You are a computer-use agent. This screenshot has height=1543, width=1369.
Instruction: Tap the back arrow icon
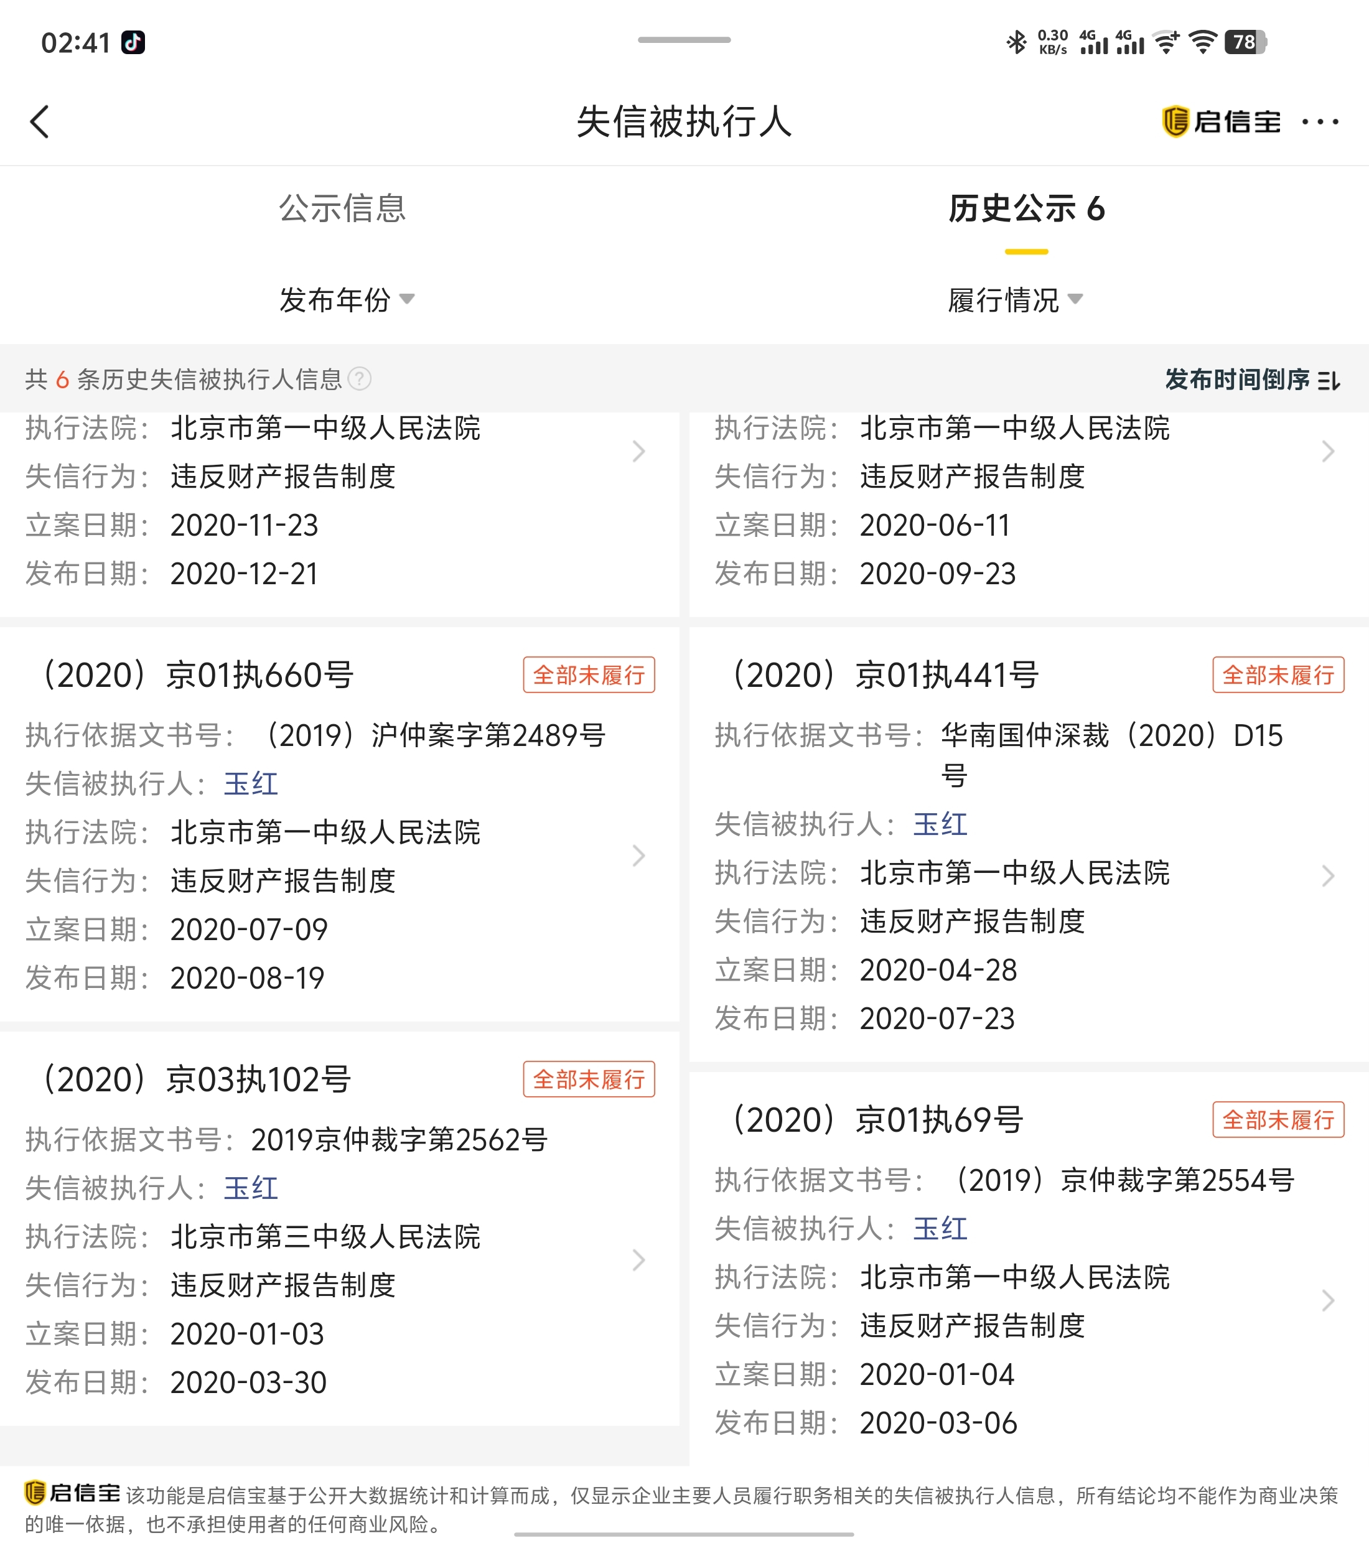[x=40, y=121]
